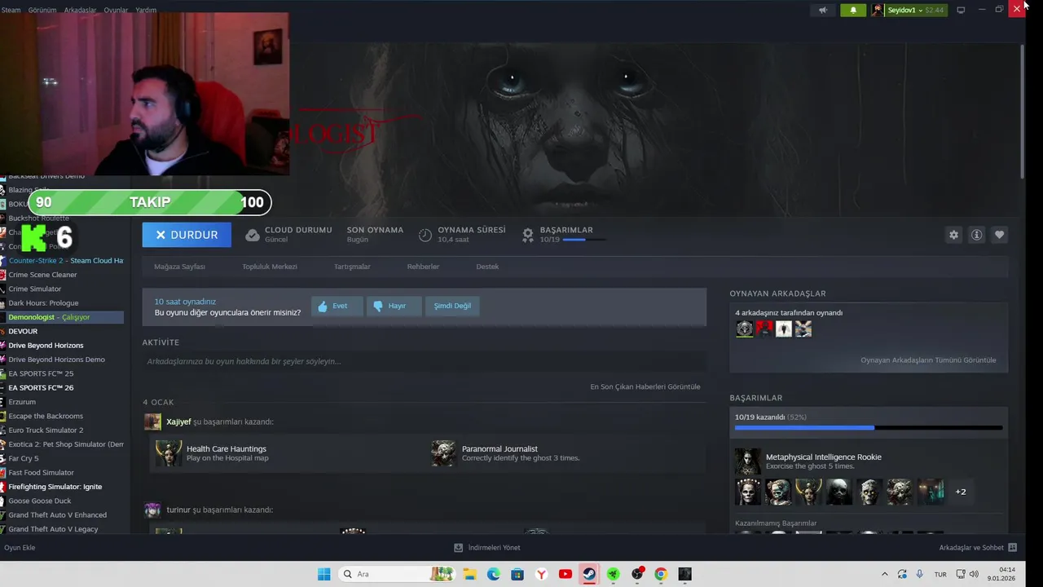Open Microsoft Edge from the taskbar
Viewport: 1043px width, 587px height.
click(x=494, y=574)
